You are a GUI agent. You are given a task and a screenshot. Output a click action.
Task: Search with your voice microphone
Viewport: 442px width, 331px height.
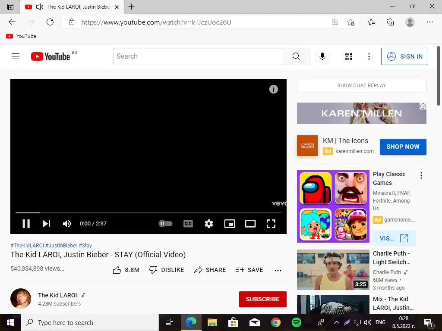(322, 56)
